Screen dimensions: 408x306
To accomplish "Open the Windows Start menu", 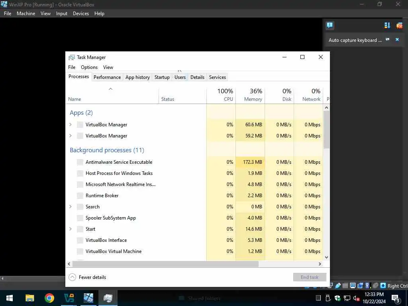I will 10,298.
